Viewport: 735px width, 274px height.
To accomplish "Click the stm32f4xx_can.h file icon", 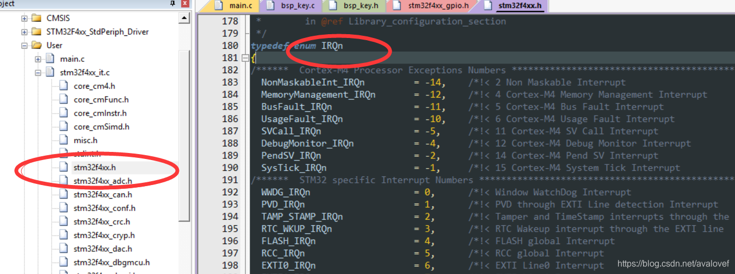I will pyautogui.click(x=64, y=195).
